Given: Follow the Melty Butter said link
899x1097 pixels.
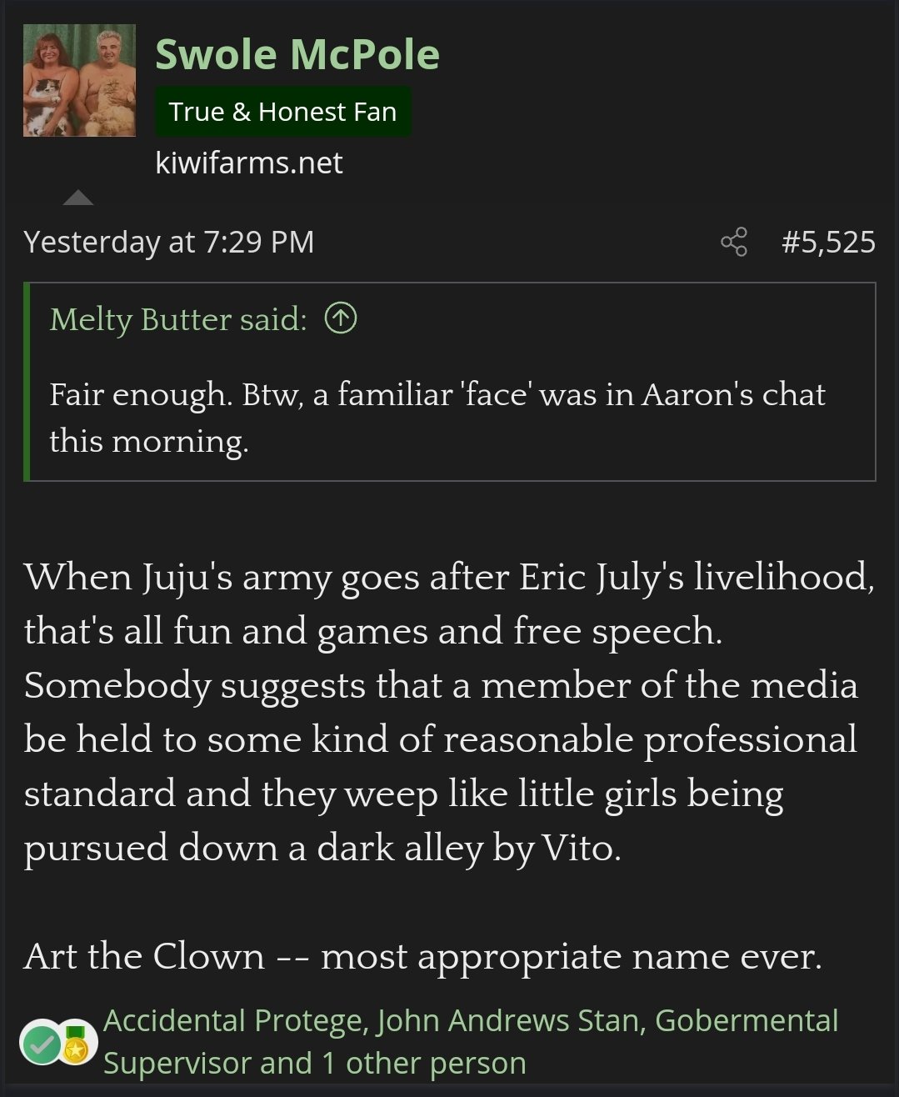Looking at the screenshot, I should (x=178, y=319).
